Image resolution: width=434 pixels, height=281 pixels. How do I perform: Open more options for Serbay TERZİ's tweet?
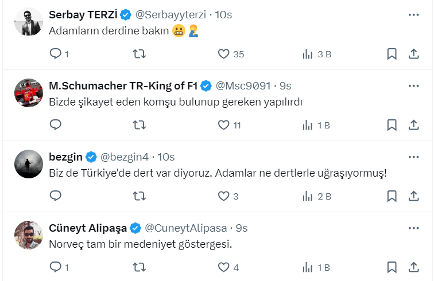pos(413,14)
